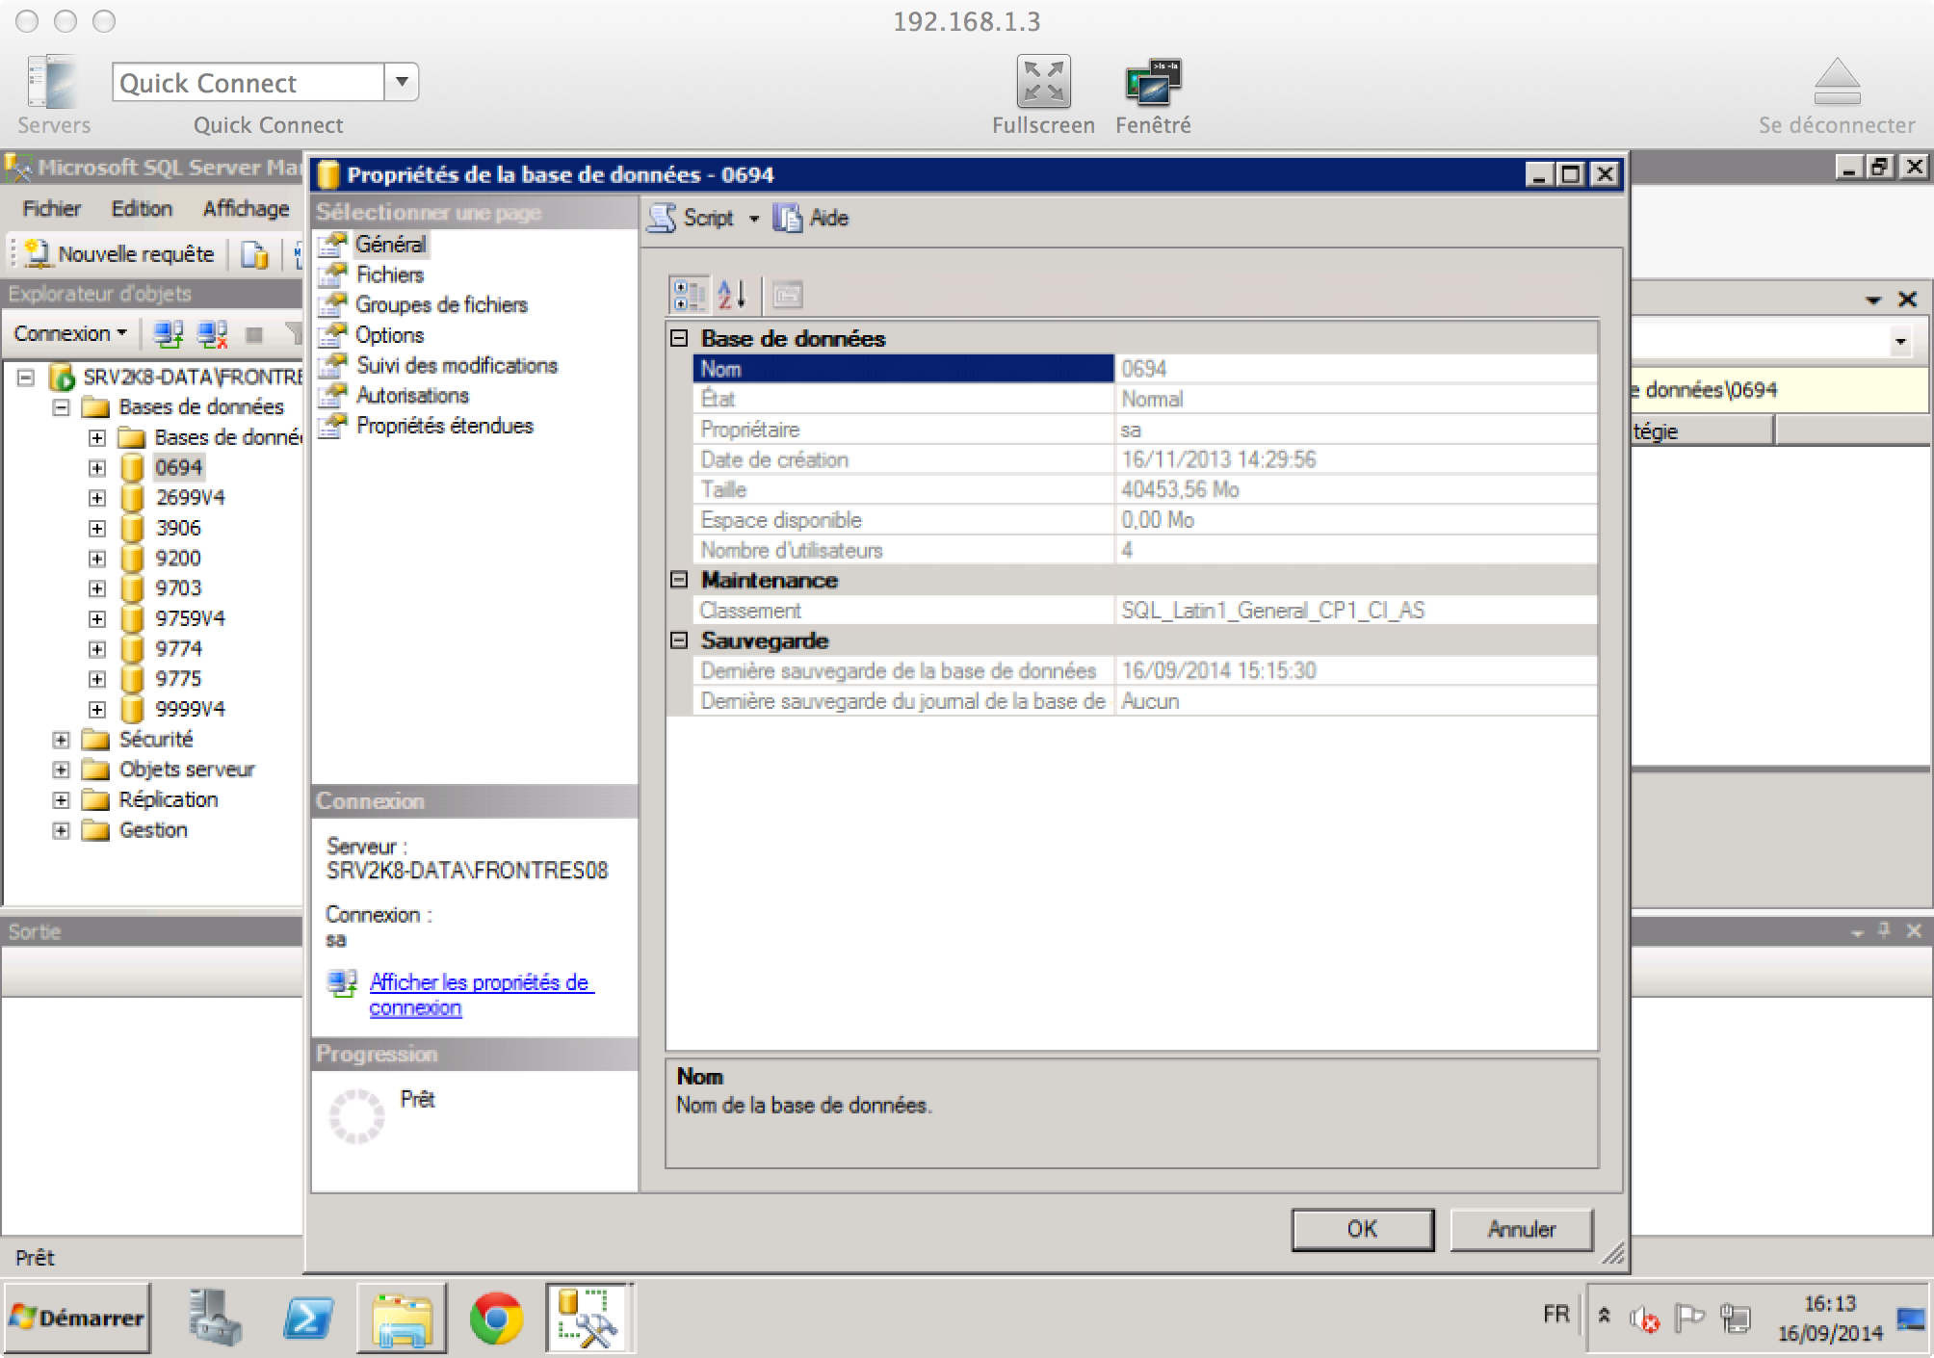Click the OK button
1934x1358 pixels.
coord(1362,1230)
